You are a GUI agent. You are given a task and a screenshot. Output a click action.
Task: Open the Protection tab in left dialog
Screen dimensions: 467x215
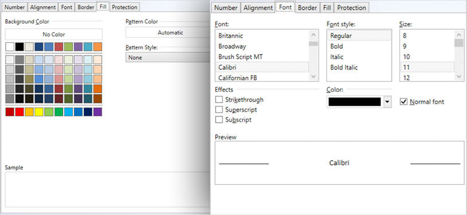point(124,7)
